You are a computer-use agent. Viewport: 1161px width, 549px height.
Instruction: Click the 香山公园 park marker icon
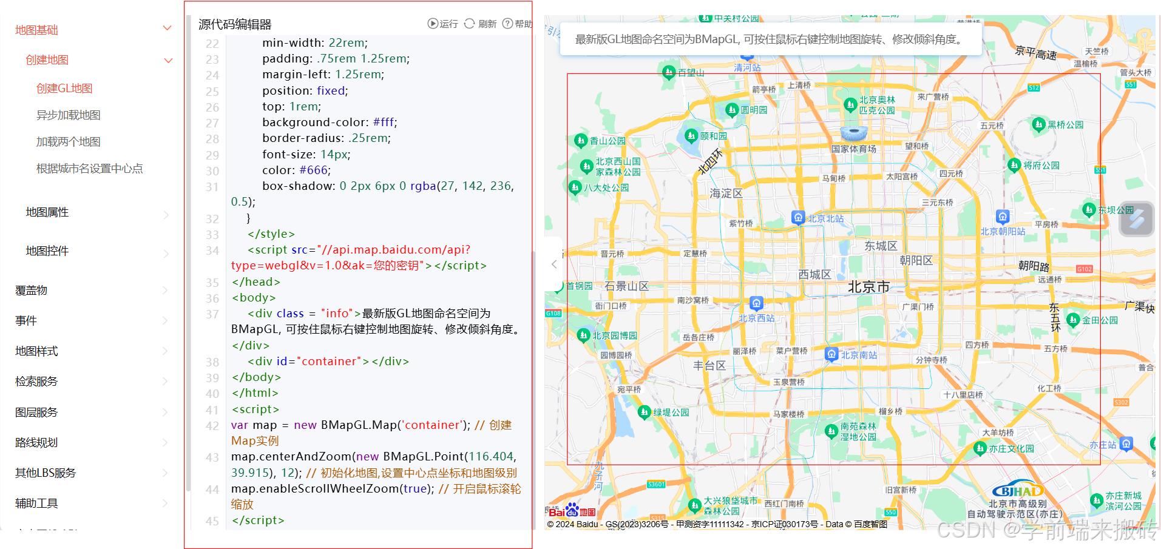pyautogui.click(x=581, y=140)
